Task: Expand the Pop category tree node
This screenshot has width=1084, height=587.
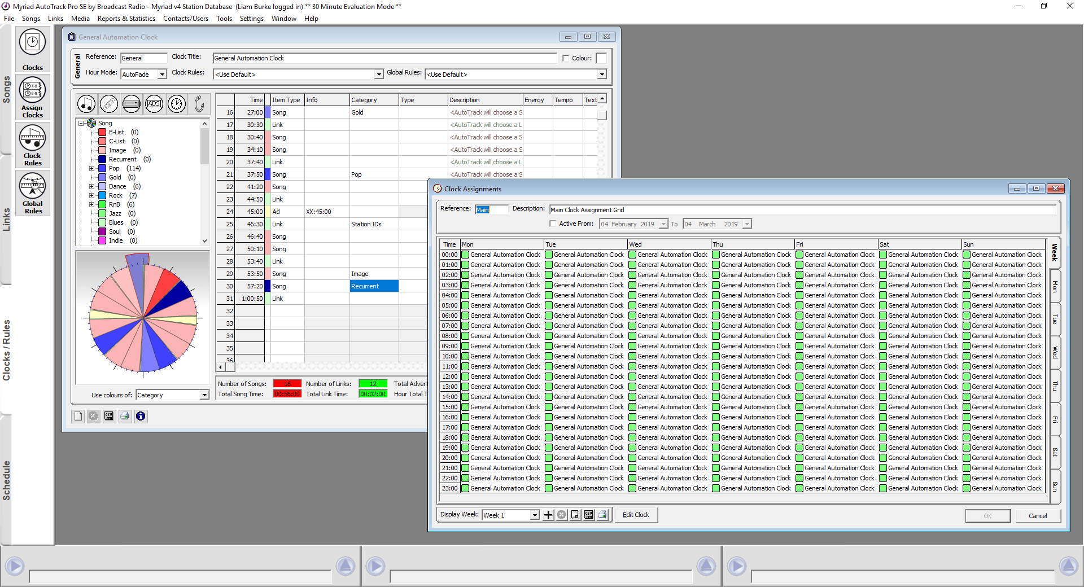Action: pyautogui.click(x=91, y=168)
